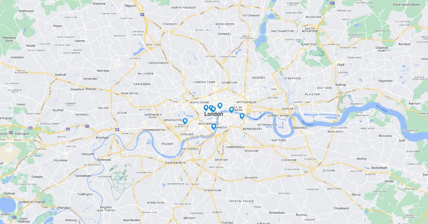Open the pin directly below the Marylebone label
Image resolution: width=428 pixels, height=224 pixels.
tap(206, 108)
